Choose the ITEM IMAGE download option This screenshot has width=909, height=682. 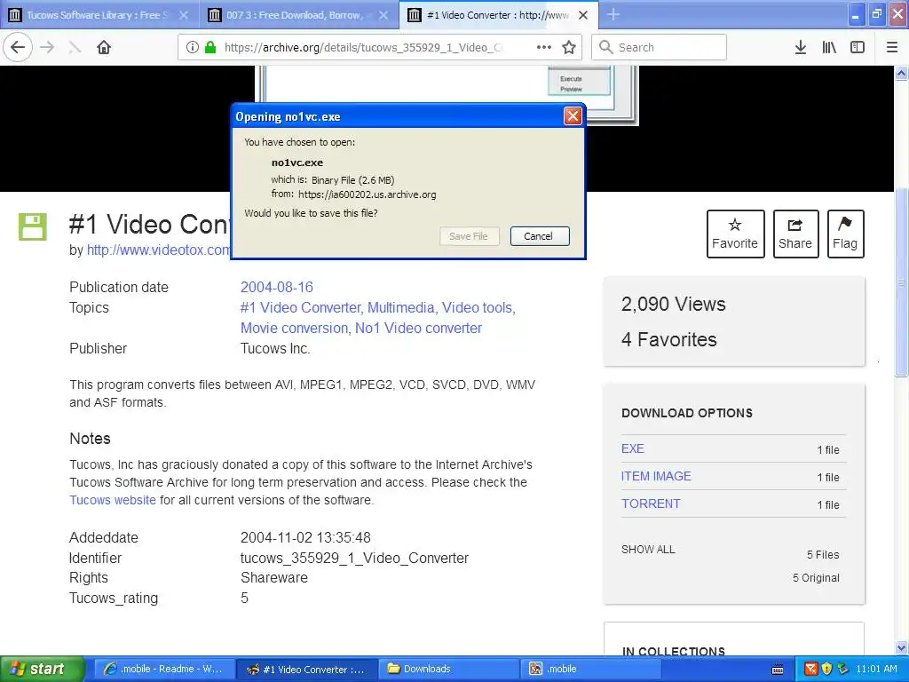[656, 476]
